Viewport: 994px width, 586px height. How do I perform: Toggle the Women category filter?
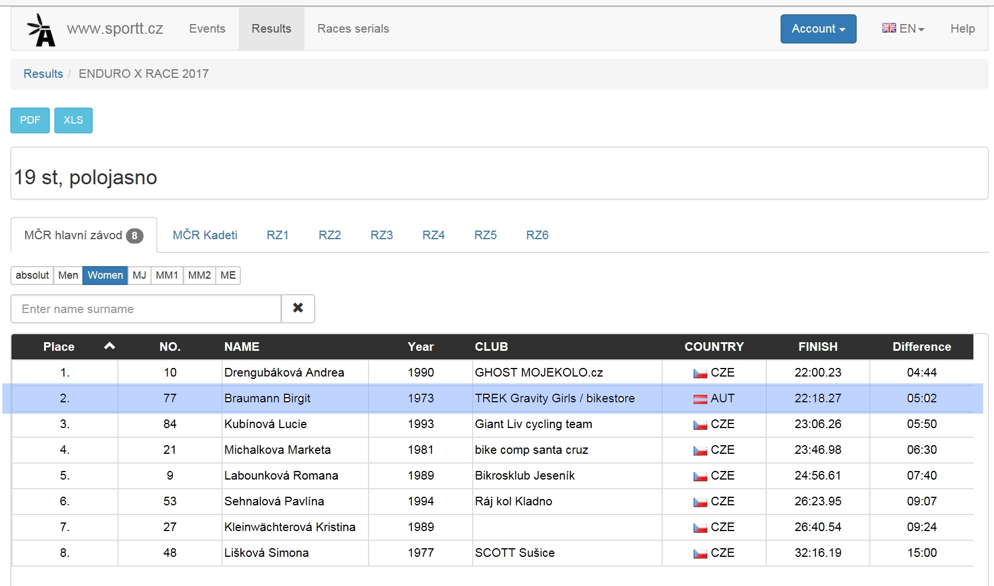(105, 275)
